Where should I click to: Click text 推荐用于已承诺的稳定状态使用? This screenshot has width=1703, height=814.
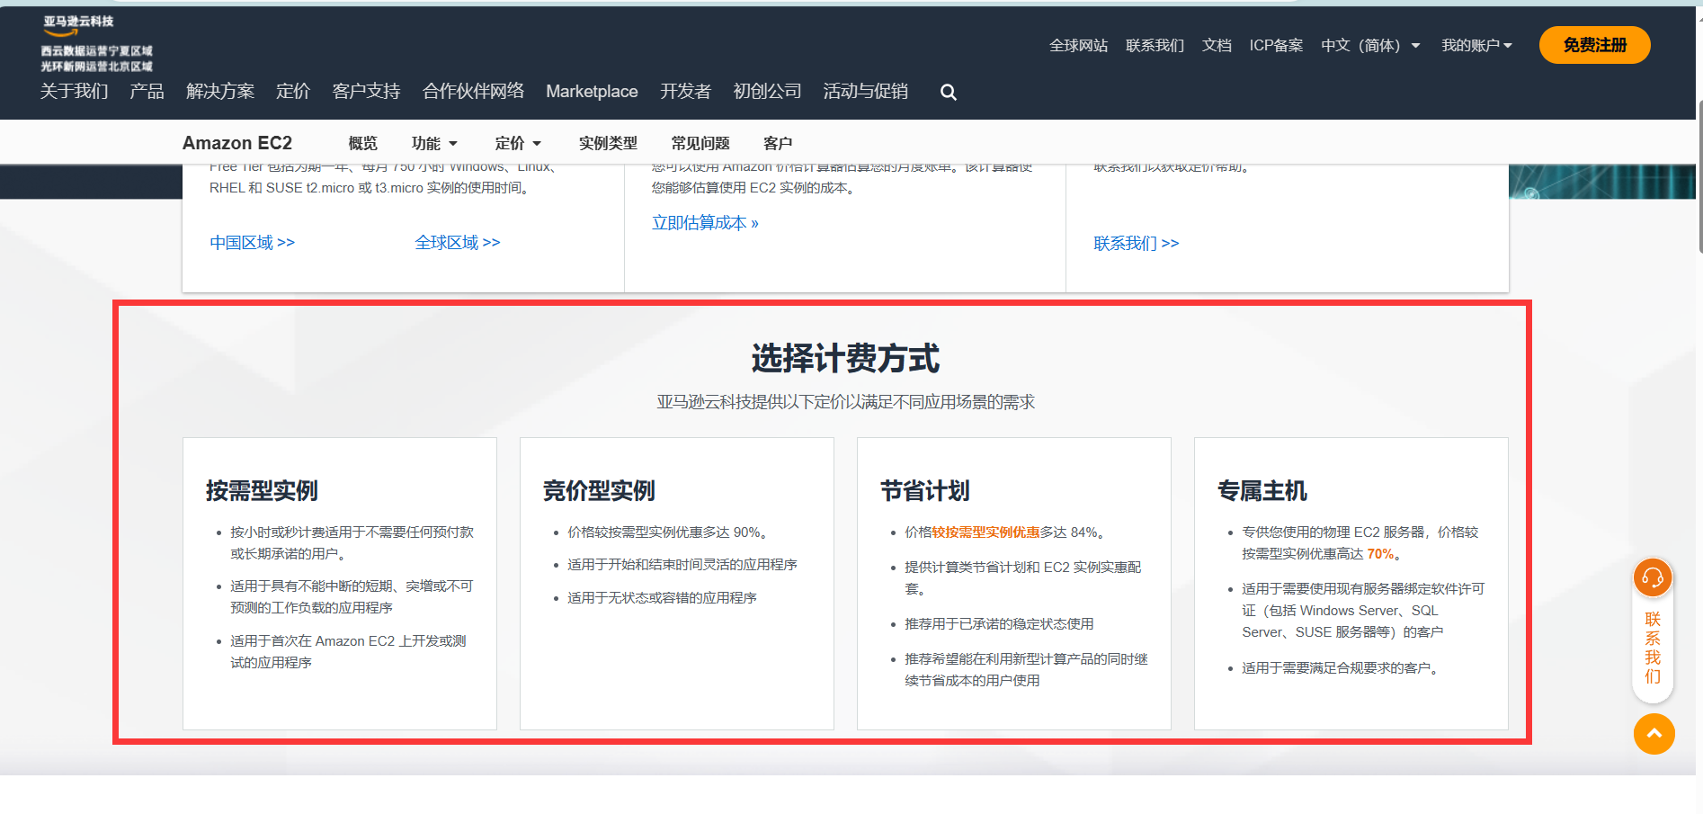click(x=999, y=623)
